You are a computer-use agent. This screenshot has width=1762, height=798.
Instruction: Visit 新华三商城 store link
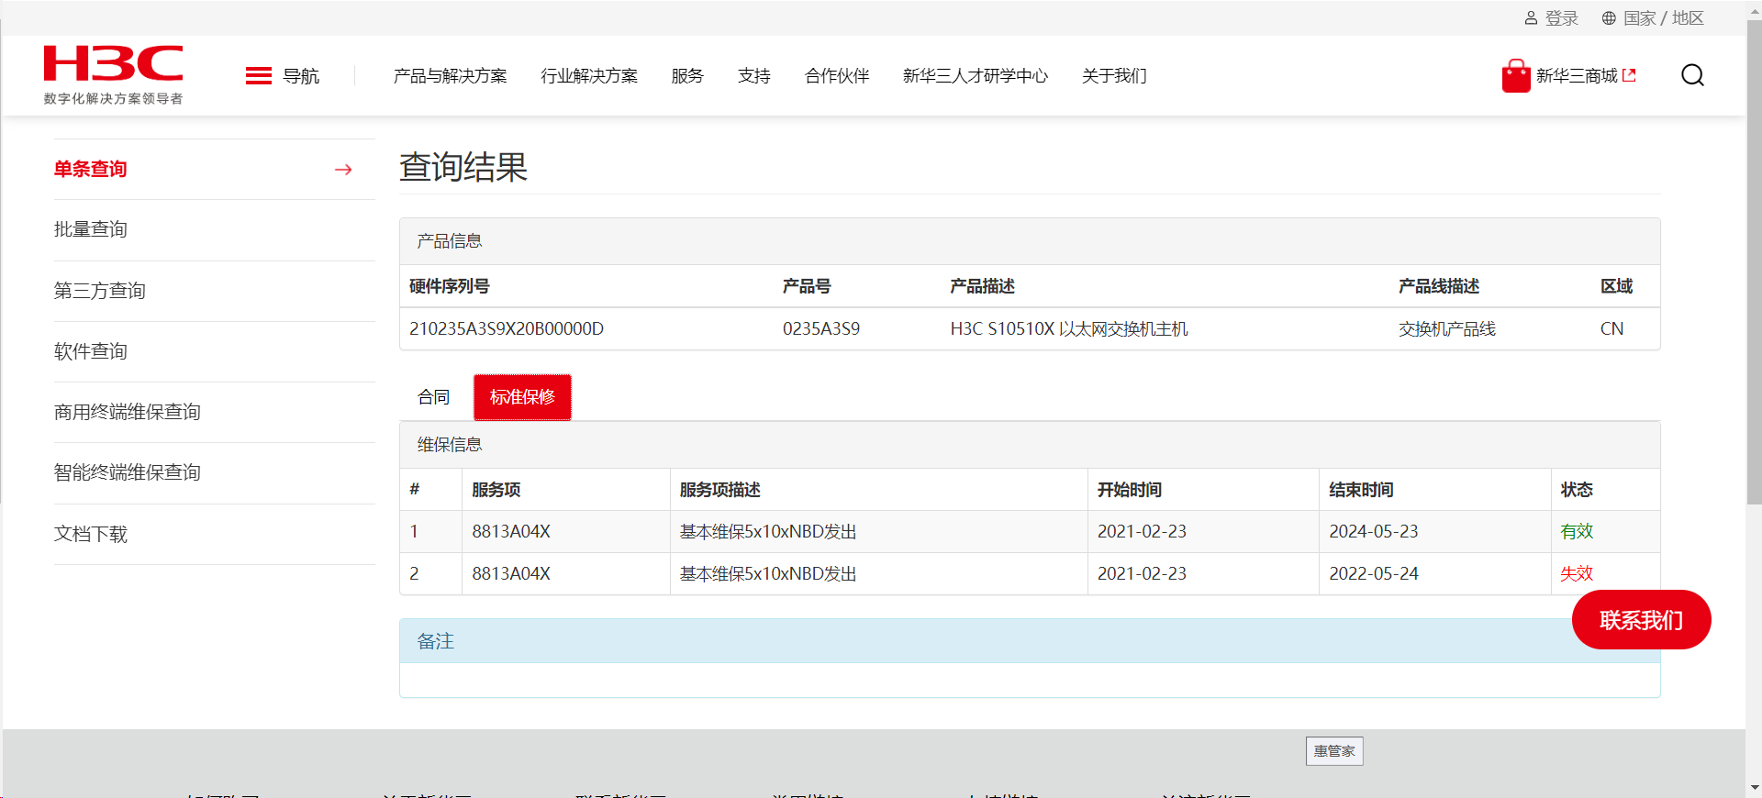1577,76
